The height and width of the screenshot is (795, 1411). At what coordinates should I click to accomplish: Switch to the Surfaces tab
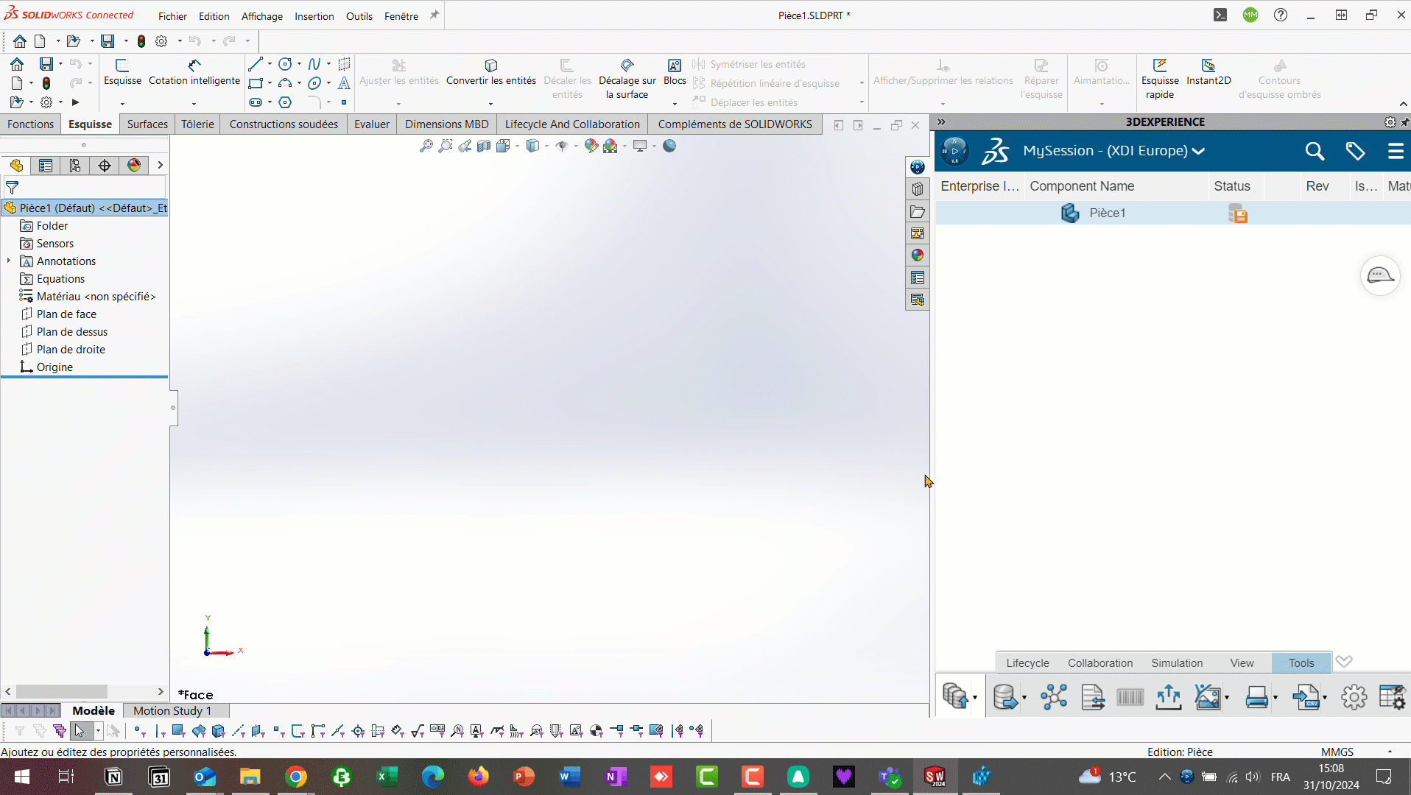click(x=147, y=124)
